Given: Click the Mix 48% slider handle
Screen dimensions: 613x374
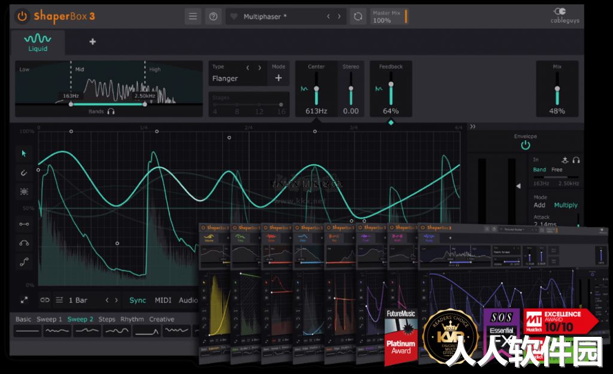Looking at the screenshot, I should point(557,89).
